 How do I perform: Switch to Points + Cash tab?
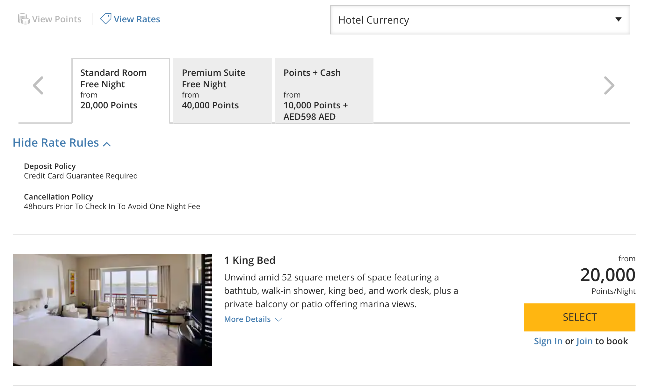pos(324,90)
